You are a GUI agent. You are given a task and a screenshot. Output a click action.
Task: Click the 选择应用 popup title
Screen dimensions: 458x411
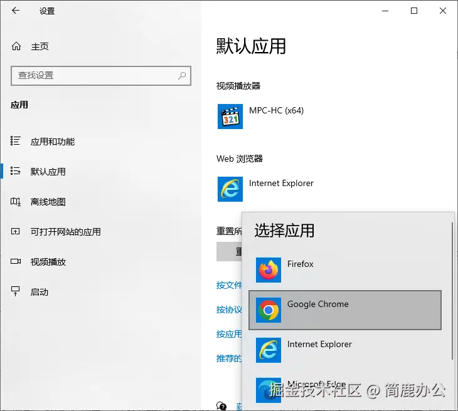pos(284,230)
